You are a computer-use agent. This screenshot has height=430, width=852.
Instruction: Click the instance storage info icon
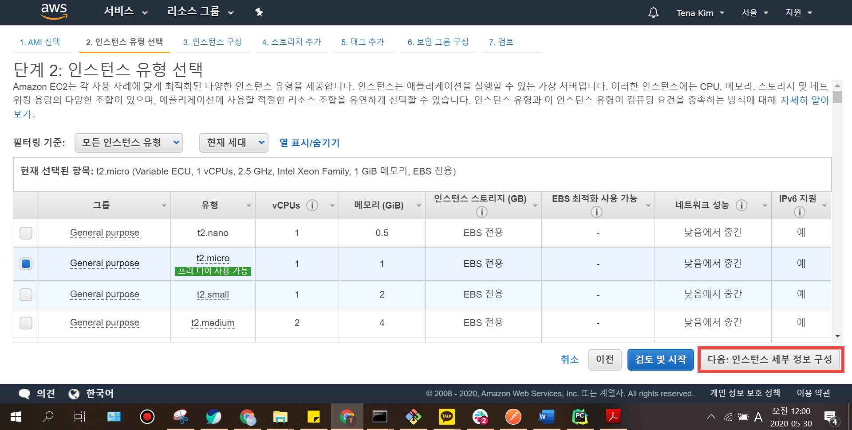pyautogui.click(x=482, y=212)
